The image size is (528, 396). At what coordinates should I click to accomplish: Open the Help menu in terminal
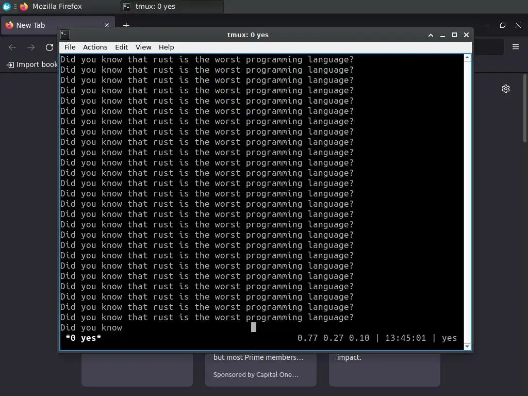pos(167,47)
